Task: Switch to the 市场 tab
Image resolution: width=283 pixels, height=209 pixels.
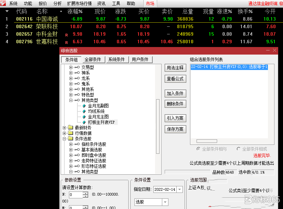Action: 150,3
